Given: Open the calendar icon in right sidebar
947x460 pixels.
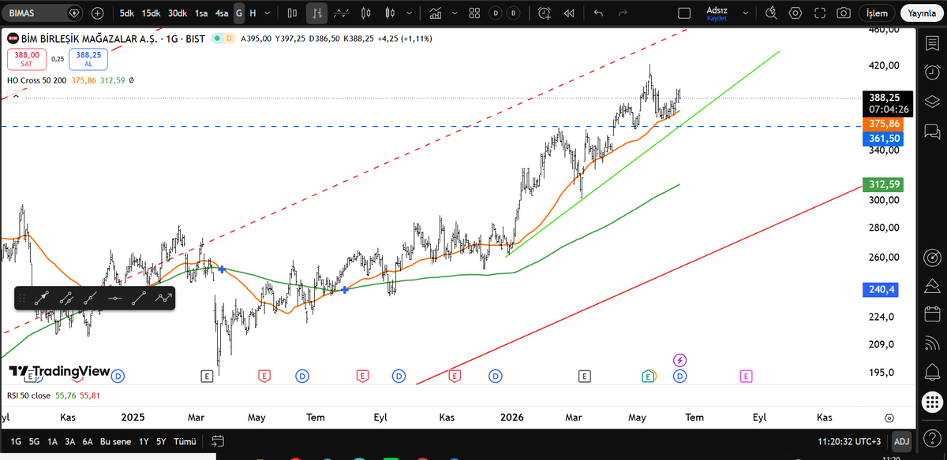Looking at the screenshot, I should click(x=932, y=313).
